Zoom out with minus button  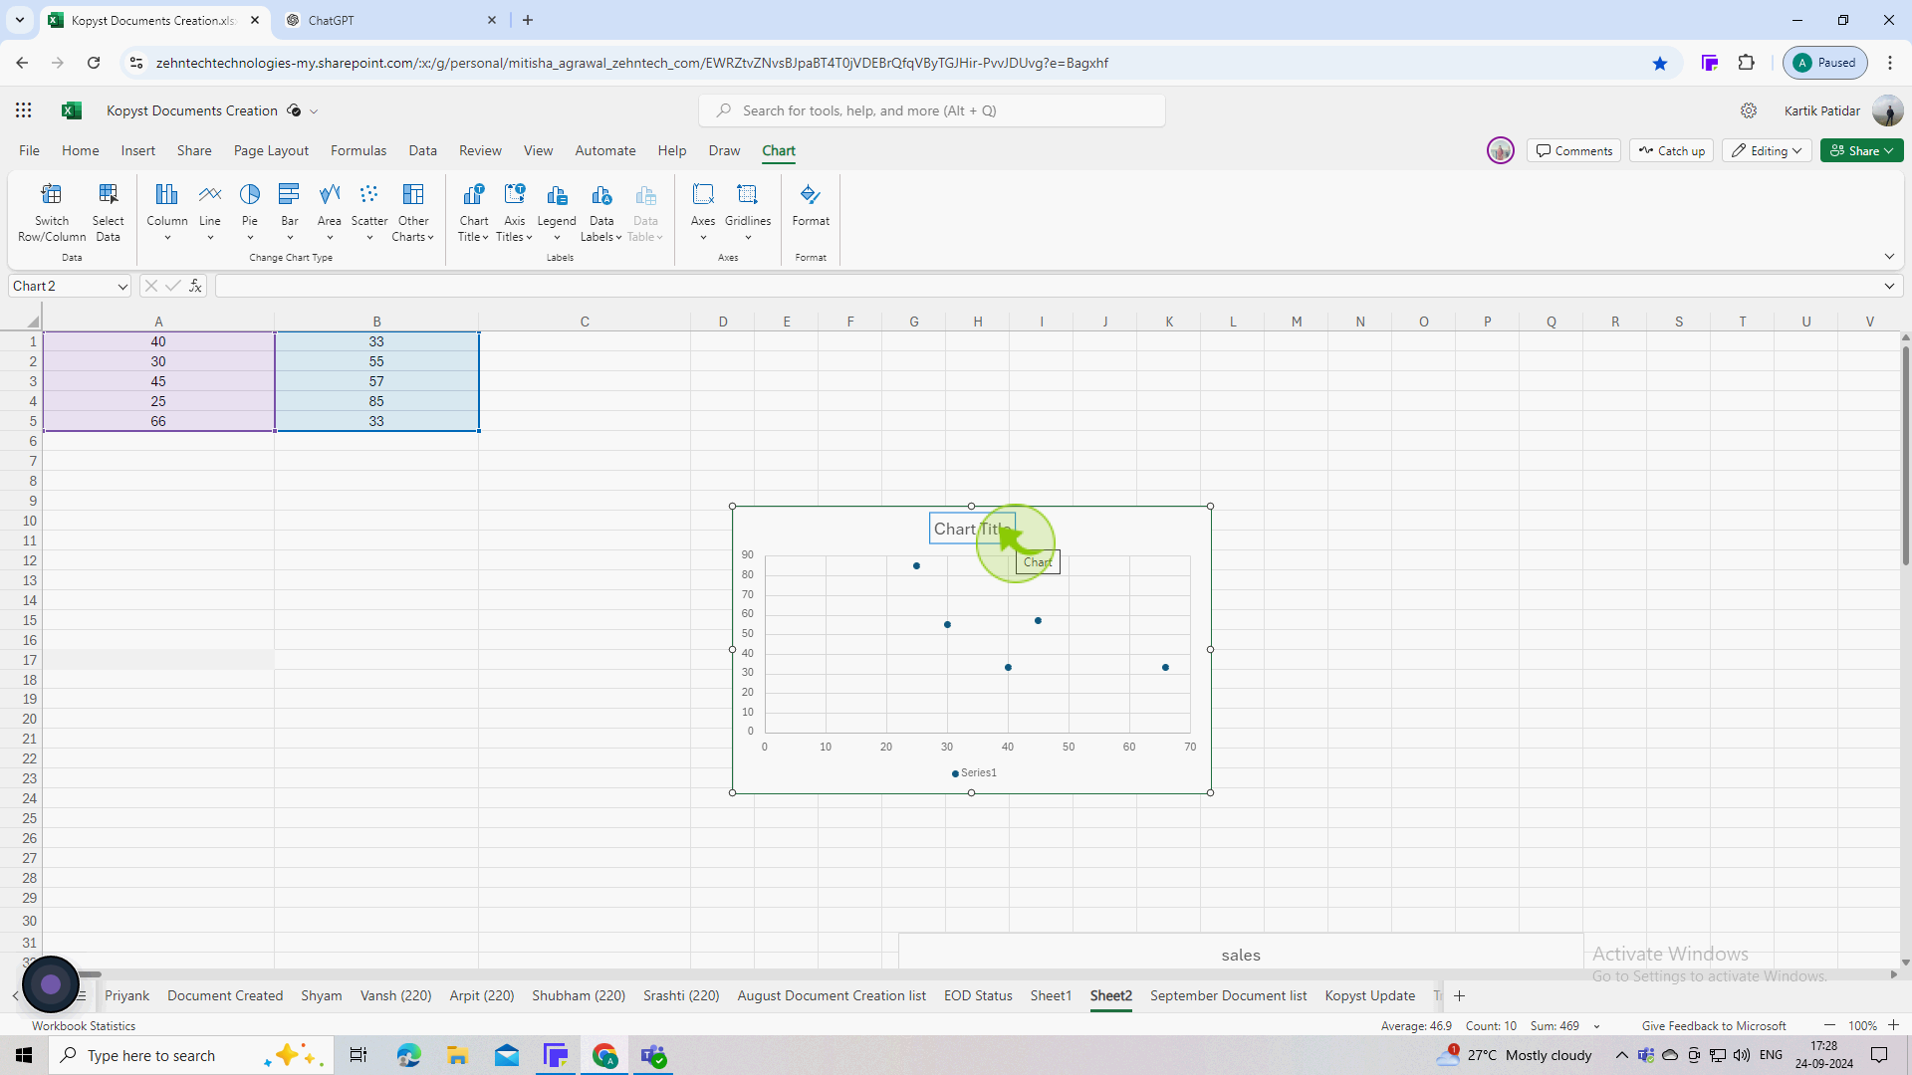point(1829,1025)
